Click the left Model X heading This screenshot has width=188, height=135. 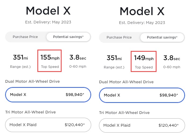tap(48, 11)
